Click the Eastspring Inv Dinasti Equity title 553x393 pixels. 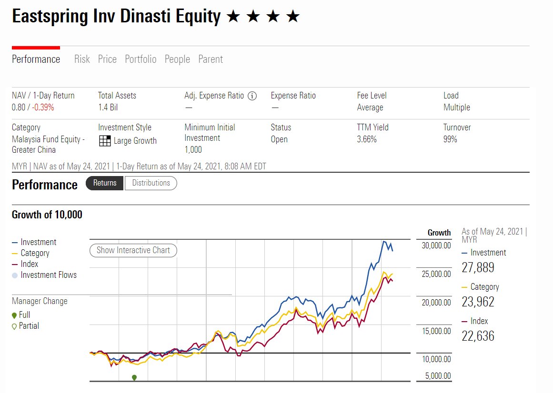[116, 17]
